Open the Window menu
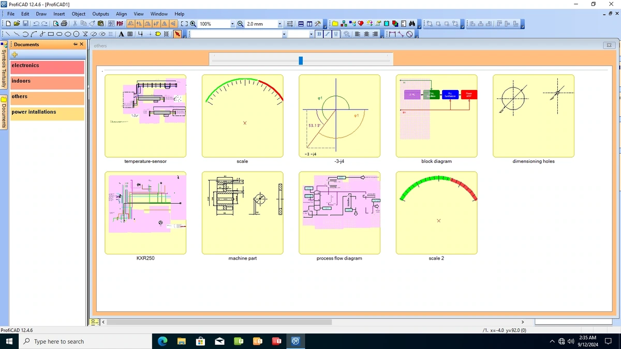 point(159,14)
